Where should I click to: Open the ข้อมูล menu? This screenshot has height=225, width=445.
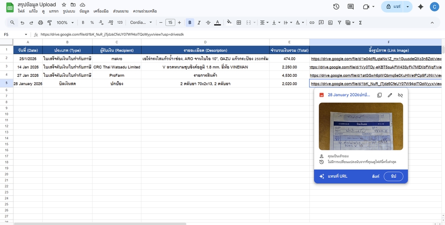(x=84, y=11)
